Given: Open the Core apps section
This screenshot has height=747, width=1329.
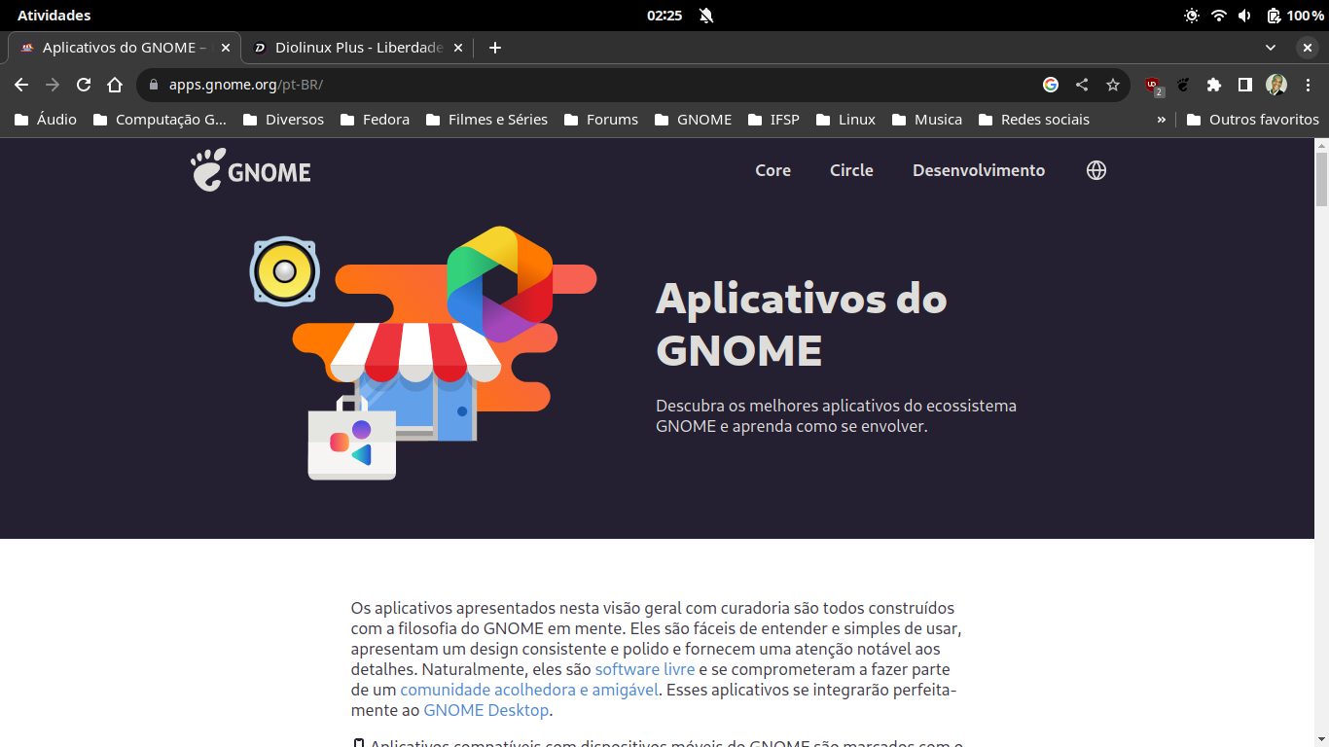Looking at the screenshot, I should point(773,170).
